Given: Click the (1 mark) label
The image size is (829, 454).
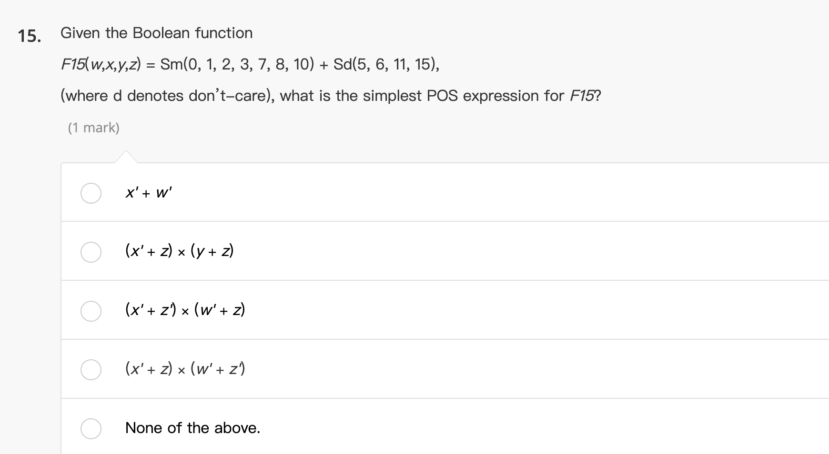Looking at the screenshot, I should (x=94, y=127).
